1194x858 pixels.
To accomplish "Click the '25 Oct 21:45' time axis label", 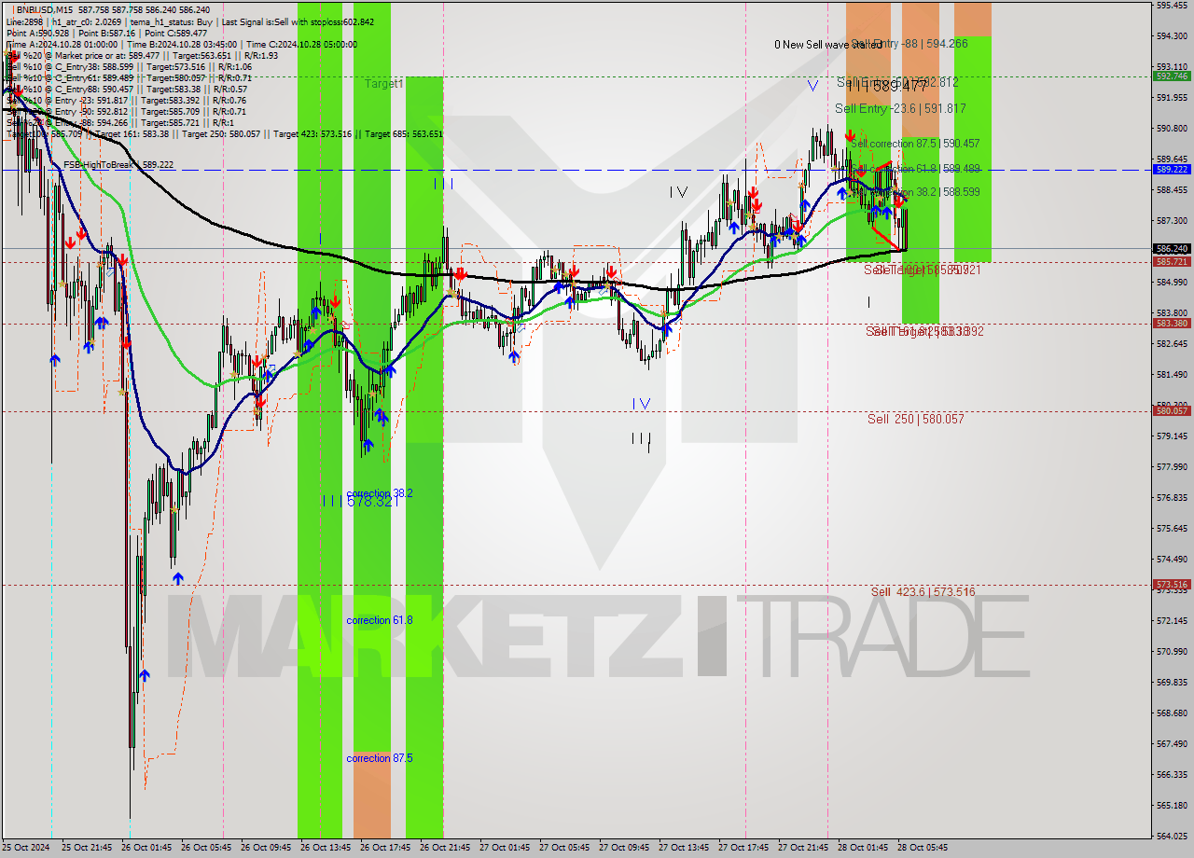I will (x=87, y=848).
